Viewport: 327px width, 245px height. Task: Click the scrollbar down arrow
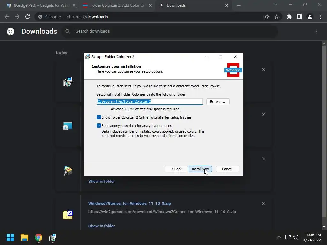(x=324, y=227)
